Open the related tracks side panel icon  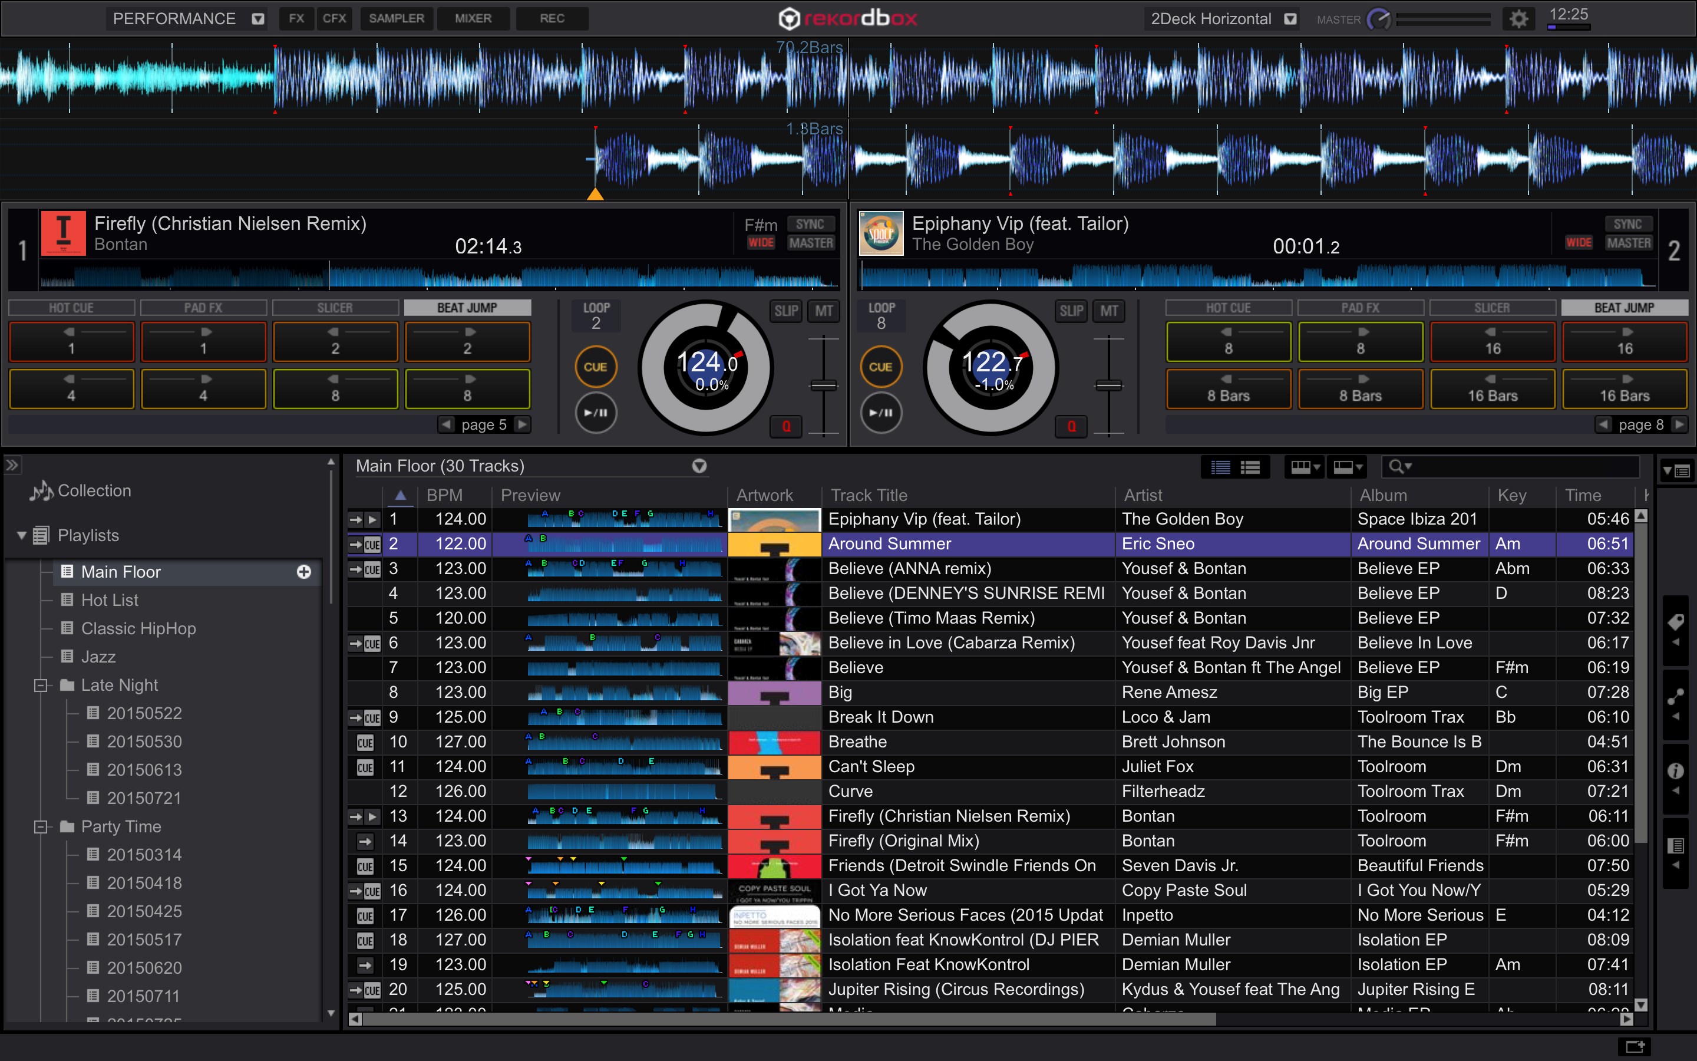pos(1675,697)
